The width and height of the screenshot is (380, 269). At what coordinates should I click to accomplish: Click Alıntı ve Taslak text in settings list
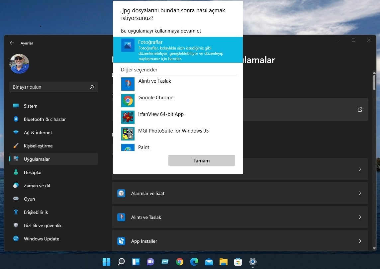pyautogui.click(x=146, y=218)
